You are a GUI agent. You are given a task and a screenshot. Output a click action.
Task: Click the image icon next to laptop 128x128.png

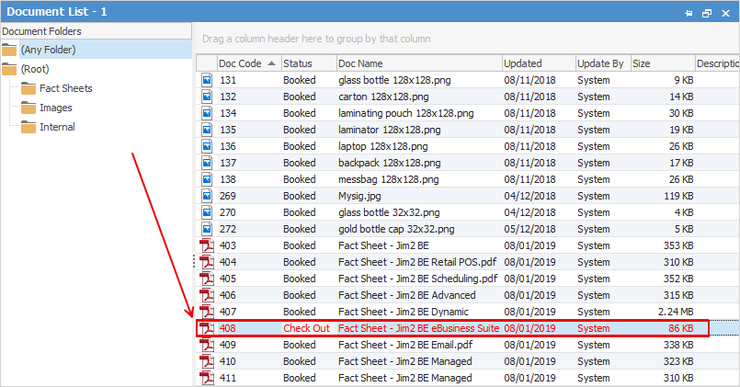(207, 146)
